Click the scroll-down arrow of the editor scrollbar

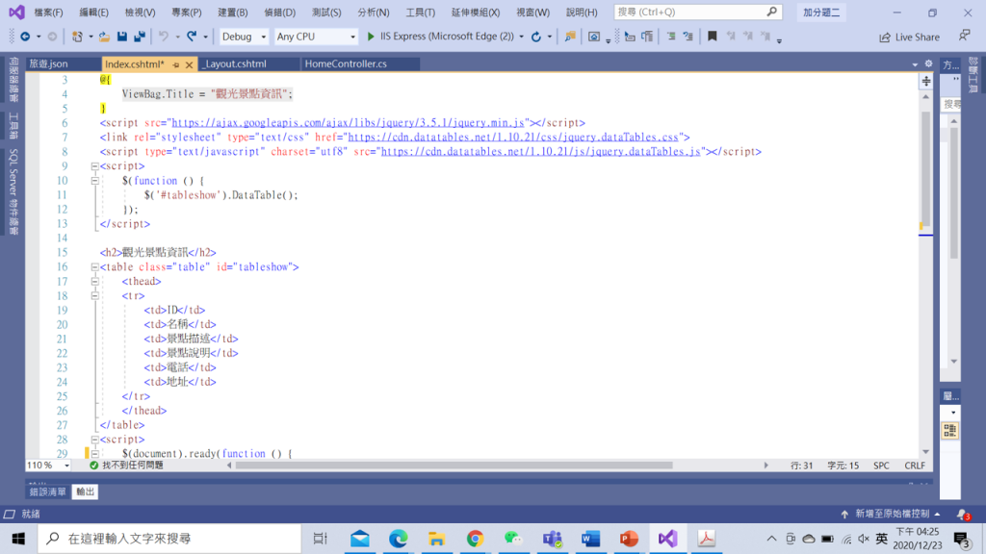(925, 452)
